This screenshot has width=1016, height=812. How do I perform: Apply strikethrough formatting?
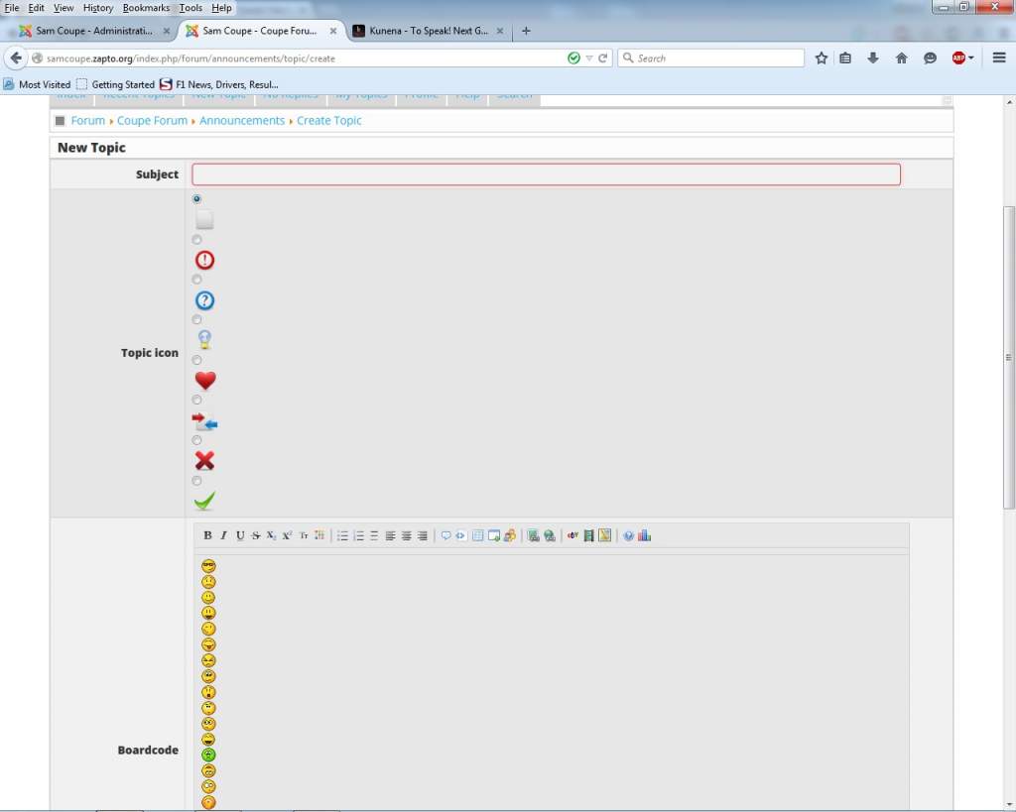[x=256, y=535]
